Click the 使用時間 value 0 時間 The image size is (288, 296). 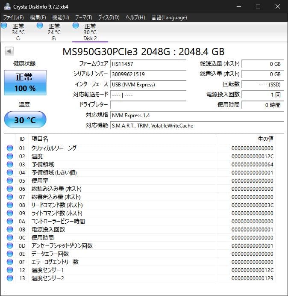pos(263,105)
